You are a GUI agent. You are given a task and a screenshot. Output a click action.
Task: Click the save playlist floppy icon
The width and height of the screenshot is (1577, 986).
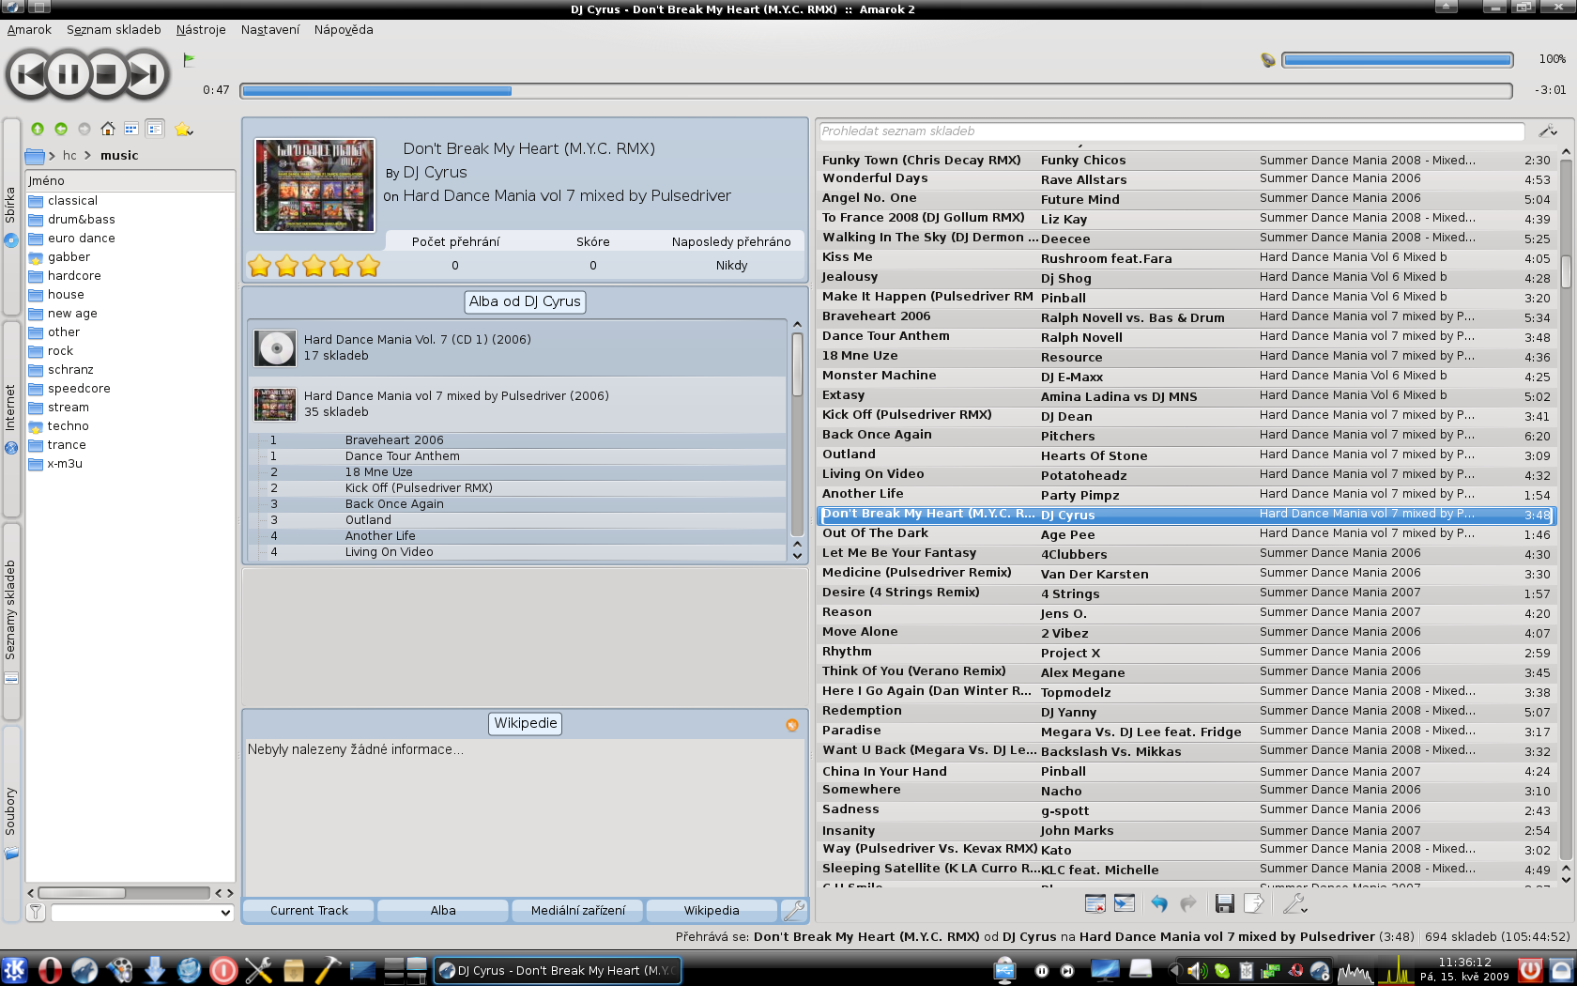tap(1224, 903)
